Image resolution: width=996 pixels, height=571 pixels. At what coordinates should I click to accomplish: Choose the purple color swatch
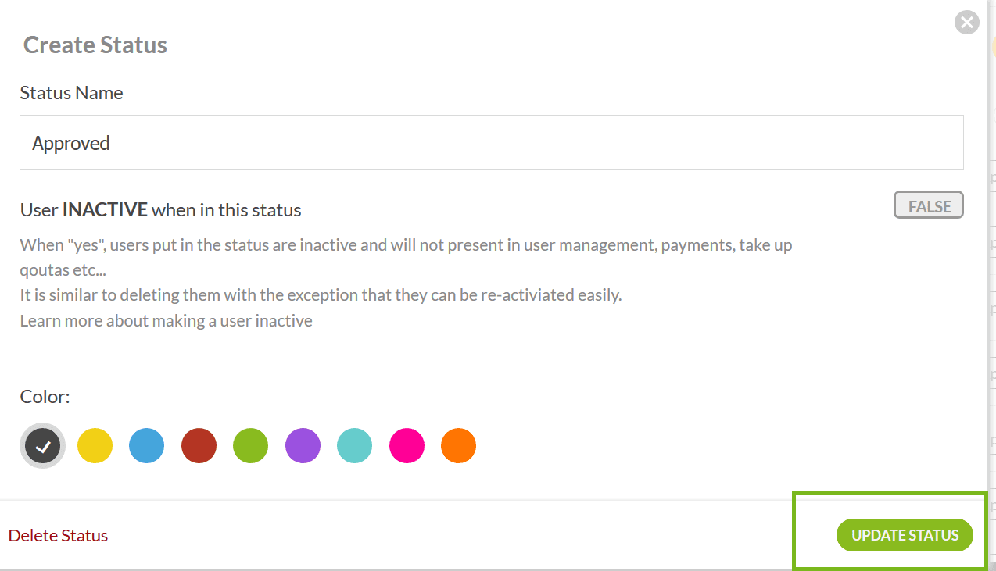[x=303, y=446]
